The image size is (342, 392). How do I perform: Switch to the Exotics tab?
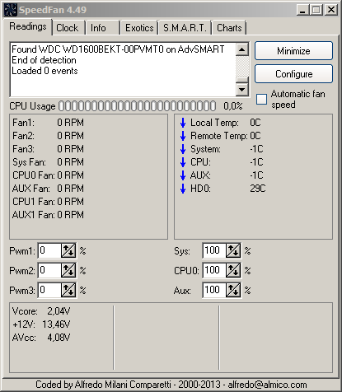pyautogui.click(x=139, y=28)
